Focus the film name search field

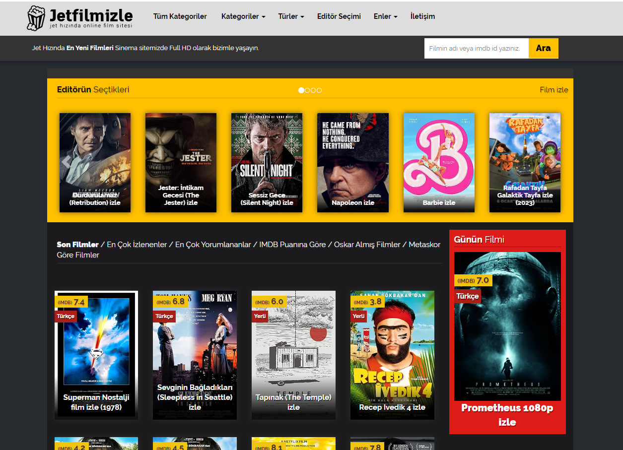click(x=476, y=48)
